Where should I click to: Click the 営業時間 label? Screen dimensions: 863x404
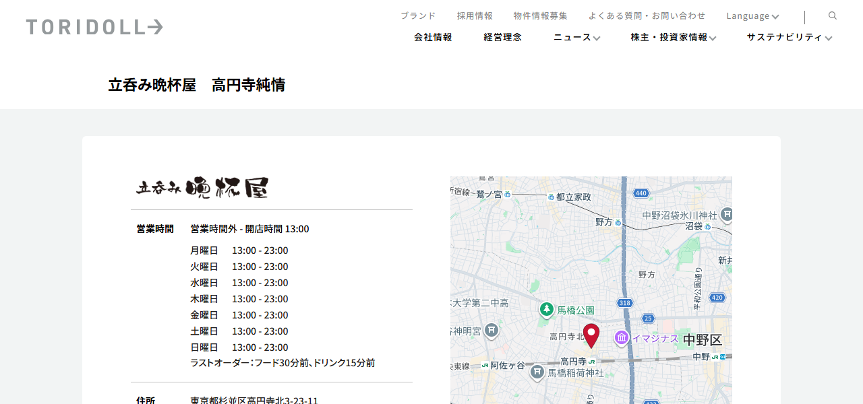(x=155, y=229)
